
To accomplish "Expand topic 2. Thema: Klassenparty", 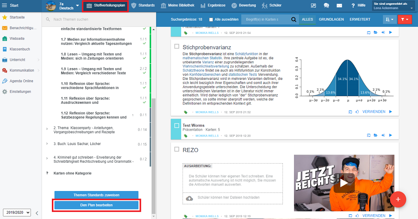I will [x=47, y=129].
